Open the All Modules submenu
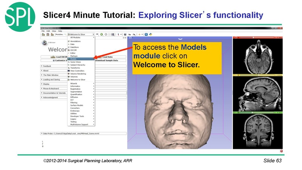 coord(81,37)
